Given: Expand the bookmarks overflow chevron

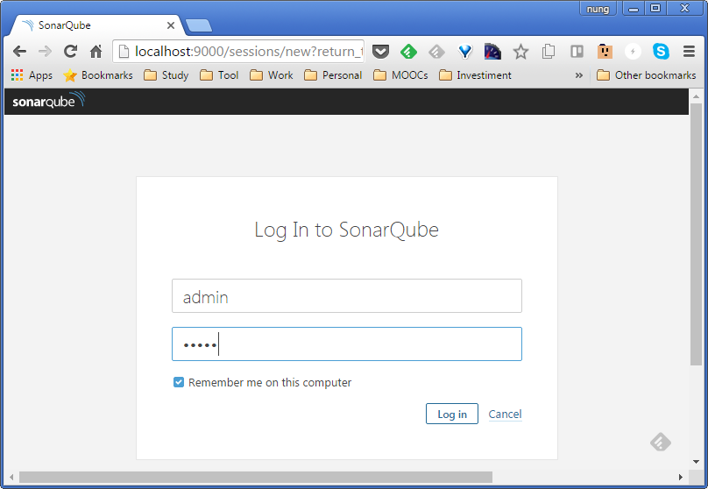Looking at the screenshot, I should [579, 75].
